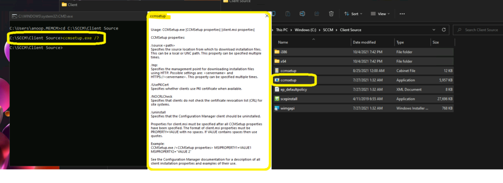This screenshot has width=503, height=183.
Task: Click the 8/25/2021 12:00 AM date cell
Action: coord(369,71)
